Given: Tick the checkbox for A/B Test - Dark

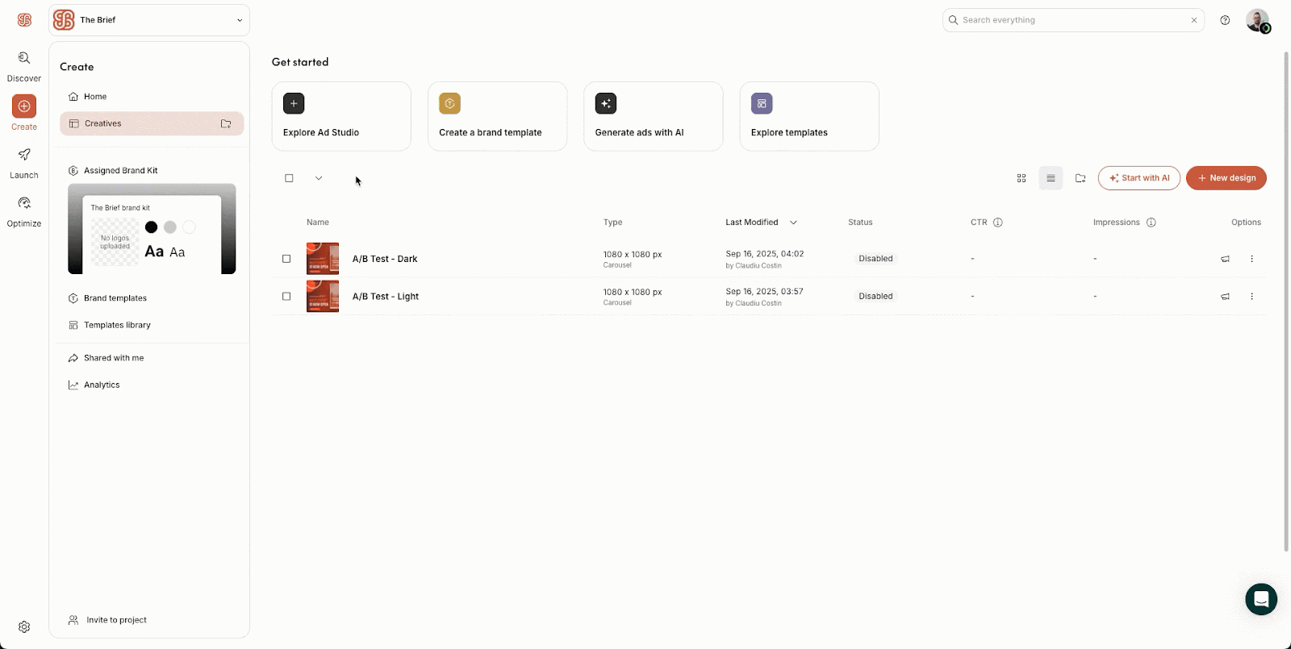Looking at the screenshot, I should (x=286, y=259).
